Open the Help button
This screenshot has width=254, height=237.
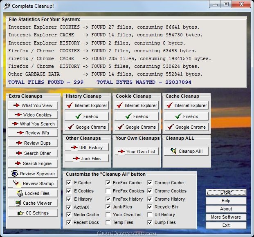click(x=226, y=201)
